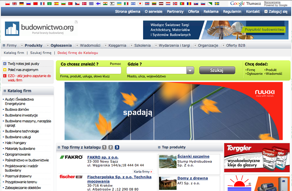Click the Italian flag icon
The height and width of the screenshot is (191, 292).
click(126, 3)
